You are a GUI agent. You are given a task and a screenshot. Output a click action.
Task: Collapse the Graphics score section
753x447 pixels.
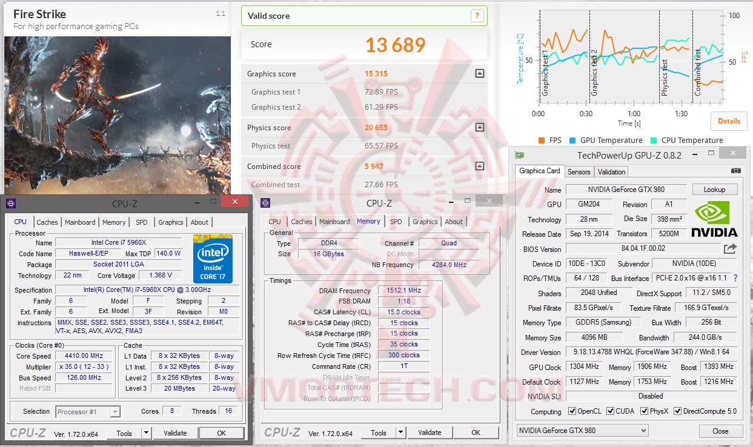(x=480, y=74)
